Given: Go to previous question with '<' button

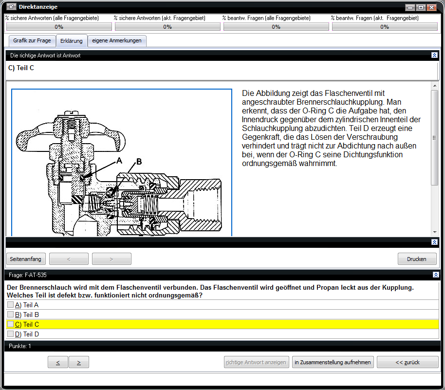Looking at the screenshot, I should tap(58, 362).
